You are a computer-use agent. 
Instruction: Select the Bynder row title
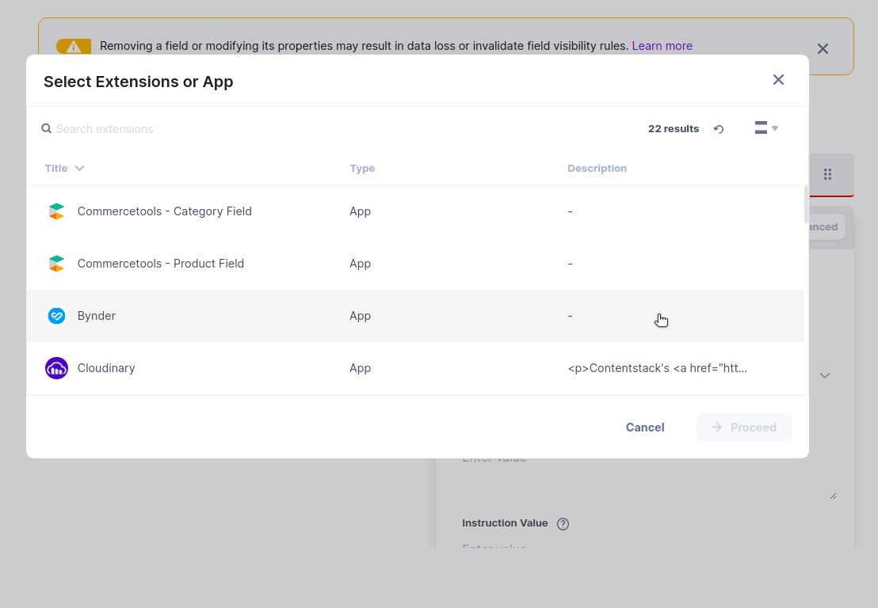[97, 316]
